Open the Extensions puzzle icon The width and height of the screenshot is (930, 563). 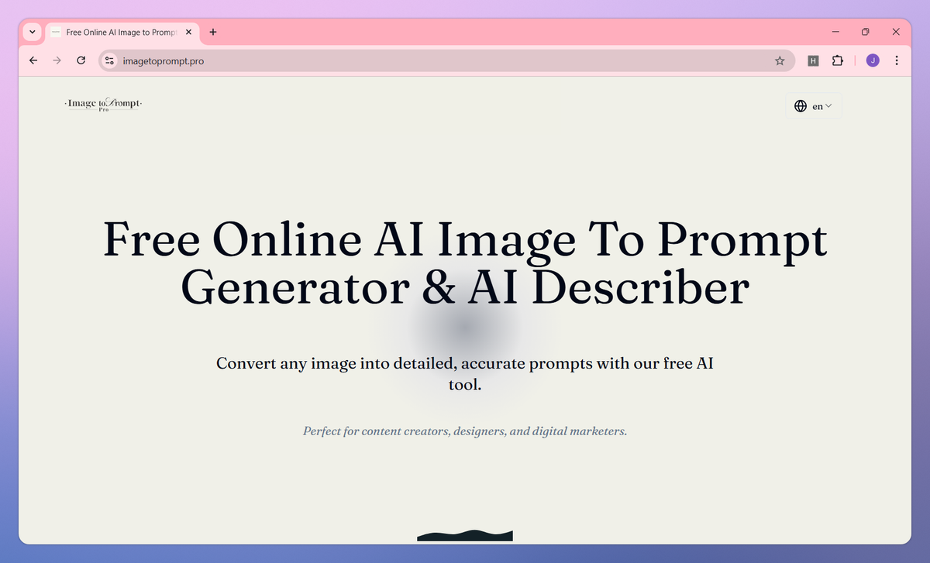click(x=838, y=60)
